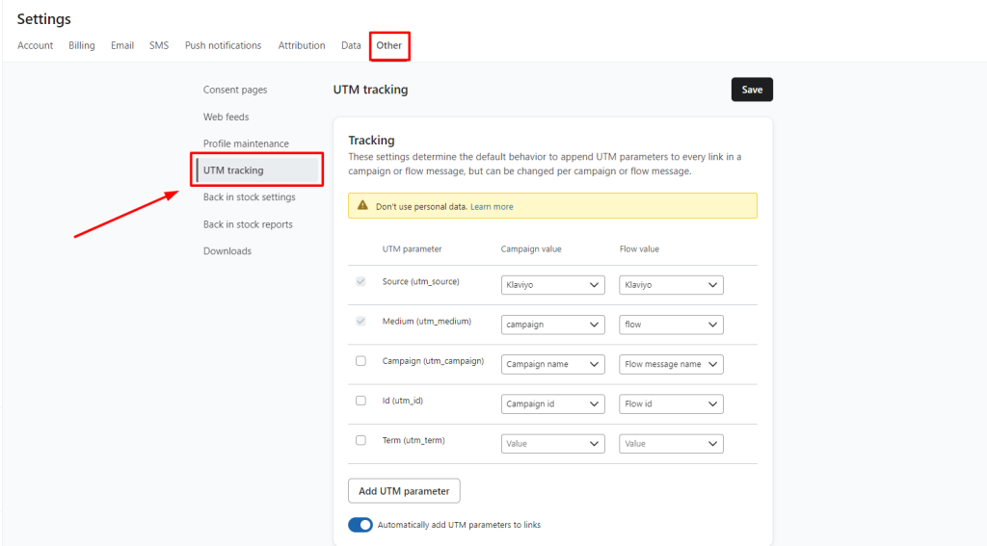The width and height of the screenshot is (987, 546).
Task: Open Medium flow value dropdown
Action: 671,325
